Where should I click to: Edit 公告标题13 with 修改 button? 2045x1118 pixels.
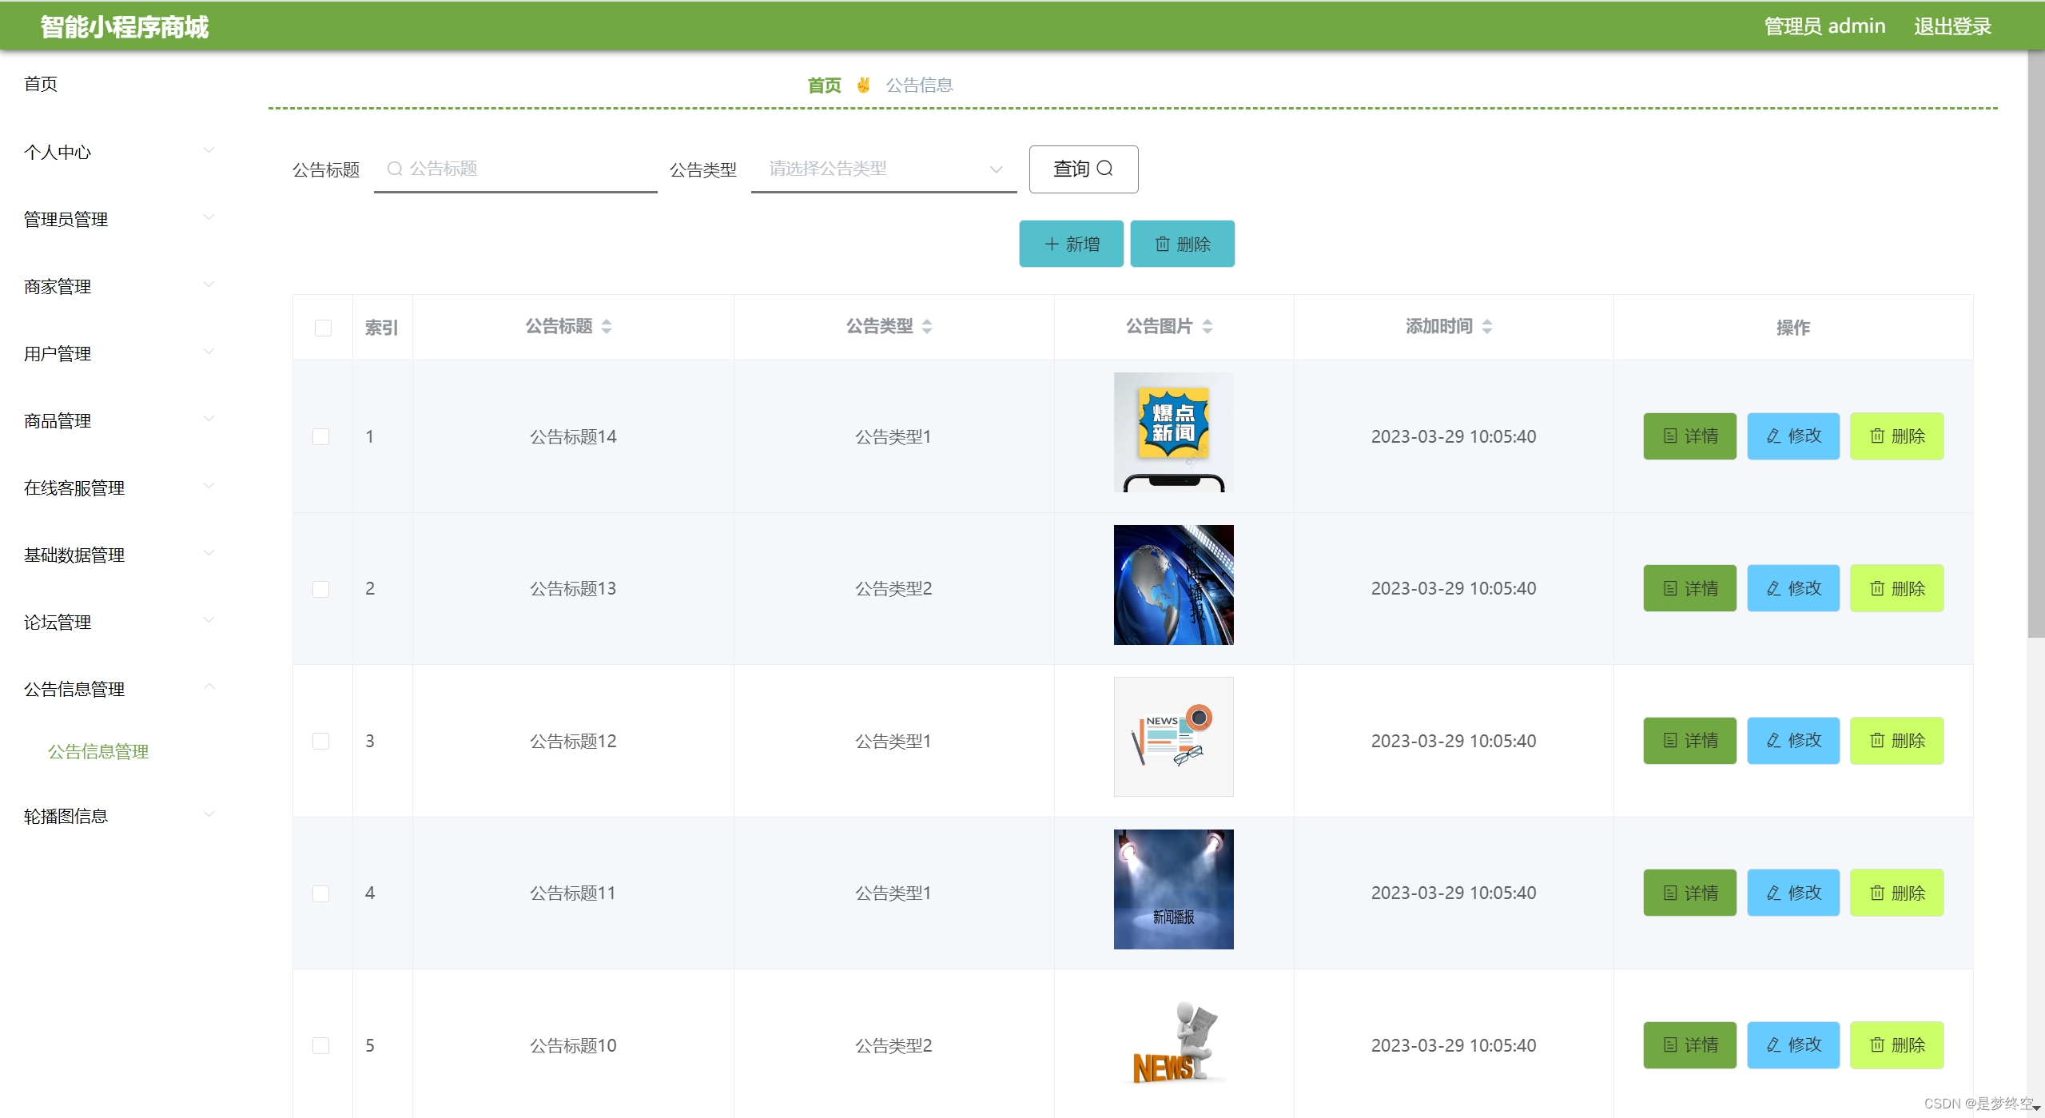1793,588
